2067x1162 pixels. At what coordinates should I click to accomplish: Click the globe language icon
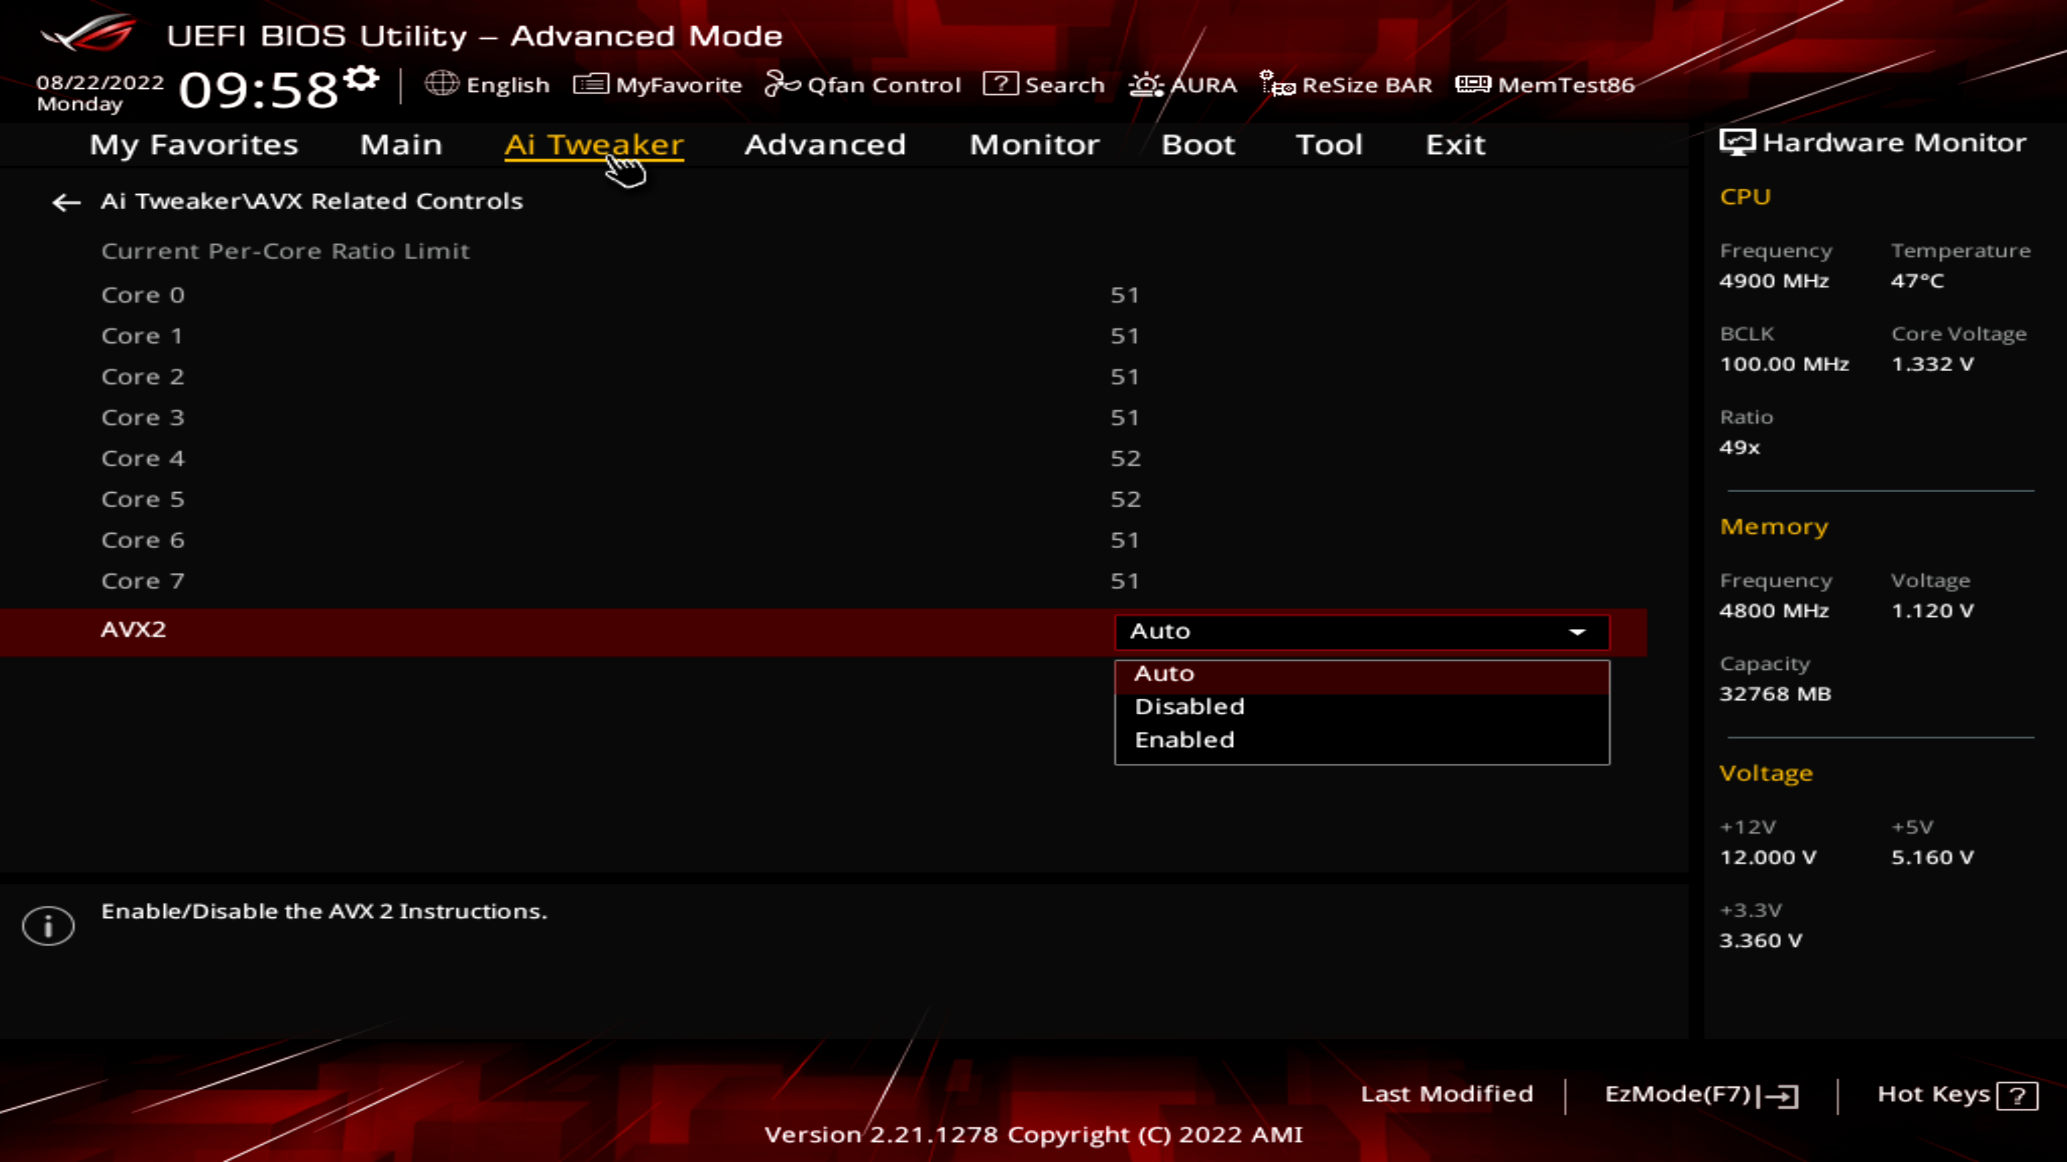(441, 83)
